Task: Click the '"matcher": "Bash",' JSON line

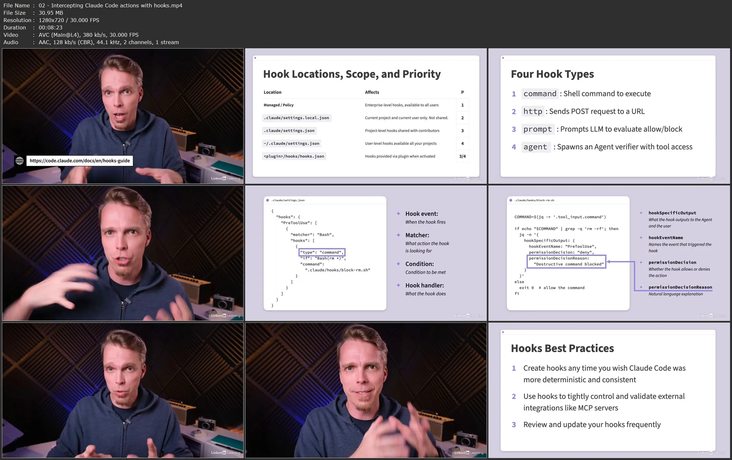Action: click(x=312, y=235)
